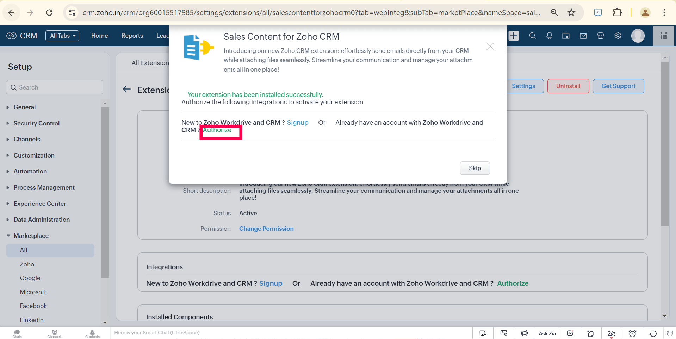Click the Uninstall button

(568, 86)
